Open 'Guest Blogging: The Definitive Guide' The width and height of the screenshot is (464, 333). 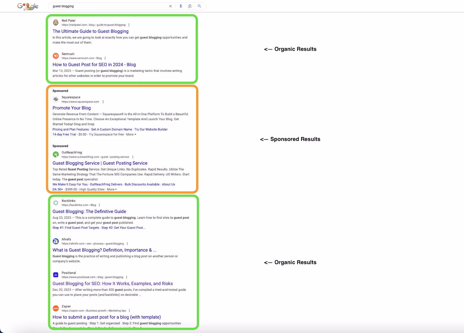pos(89,211)
